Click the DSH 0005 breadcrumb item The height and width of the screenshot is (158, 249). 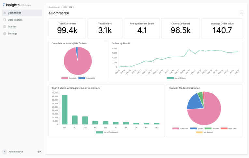(x=69, y=7)
